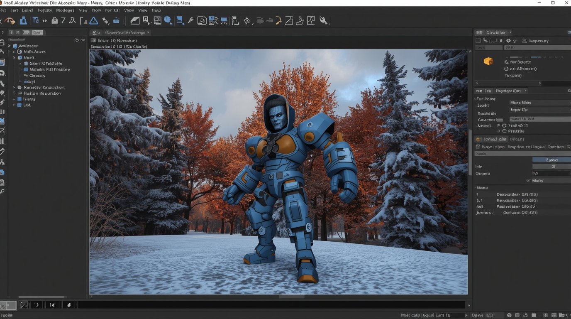Toggle the checkbox in the Properties panel header
571x319 pixels.
(x=478, y=40)
